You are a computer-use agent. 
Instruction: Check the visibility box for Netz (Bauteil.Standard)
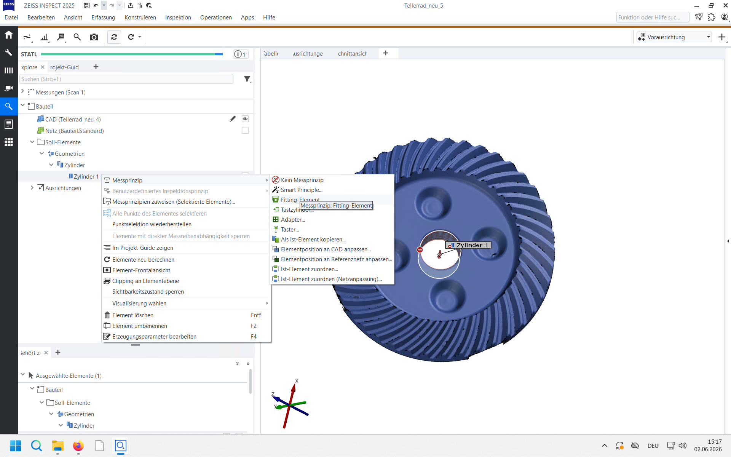[x=245, y=130]
